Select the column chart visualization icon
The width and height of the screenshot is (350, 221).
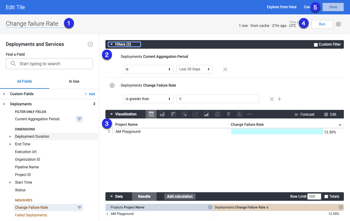coord(162,114)
